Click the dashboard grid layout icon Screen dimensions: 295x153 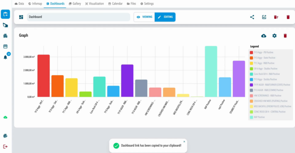[x=21, y=17]
